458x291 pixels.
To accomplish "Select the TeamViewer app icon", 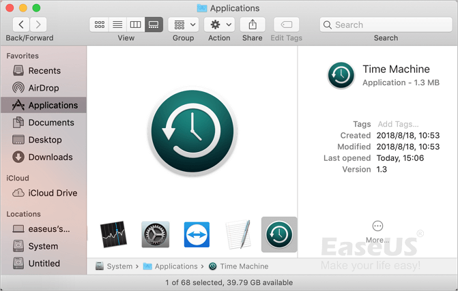I will (197, 234).
